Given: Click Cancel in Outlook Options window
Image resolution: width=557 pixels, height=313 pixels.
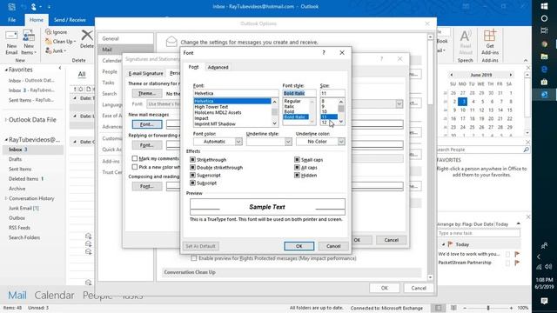Looking at the screenshot, I should (x=419, y=288).
